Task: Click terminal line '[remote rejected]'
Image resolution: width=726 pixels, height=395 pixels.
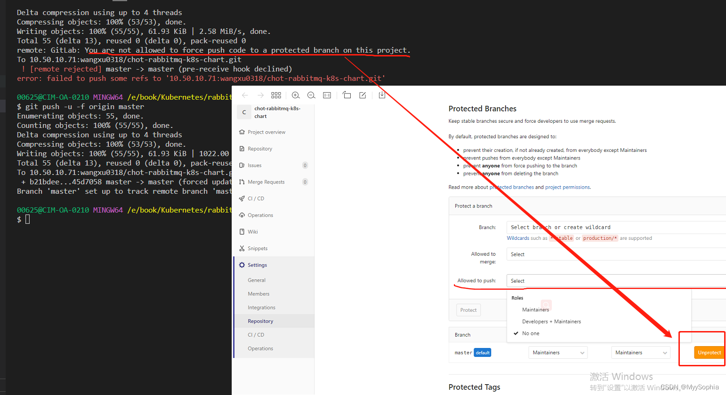Action: point(65,69)
